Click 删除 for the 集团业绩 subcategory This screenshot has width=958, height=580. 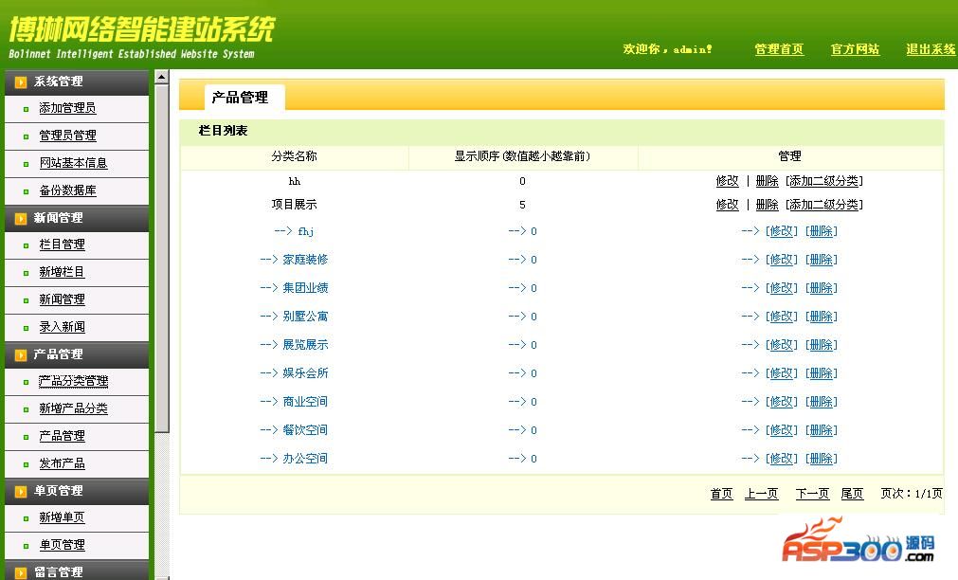click(822, 288)
